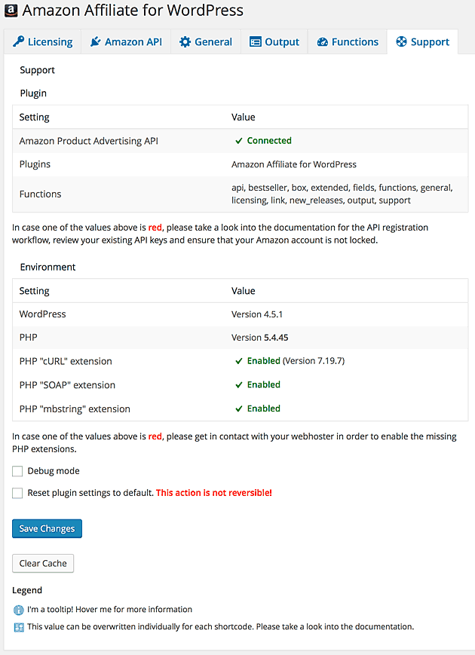Click the Amazon logo icon in the header
Image resolution: width=475 pixels, height=655 pixels.
pos(11,11)
